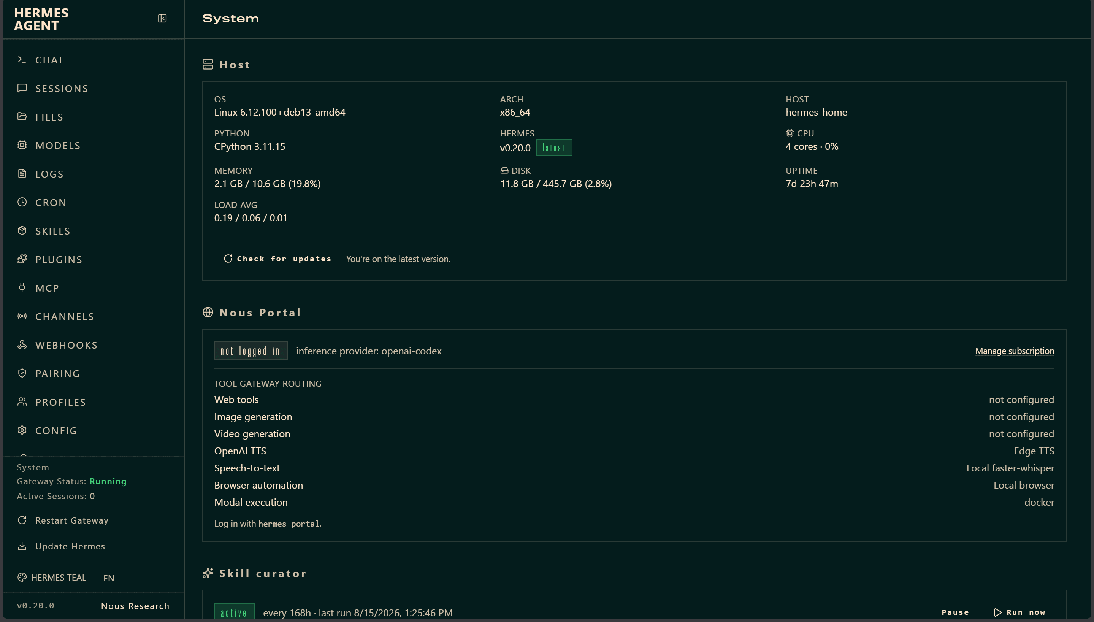Screen dimensions: 1094x622
Task: Click the CPU chip icon in Host
Action: pos(790,133)
